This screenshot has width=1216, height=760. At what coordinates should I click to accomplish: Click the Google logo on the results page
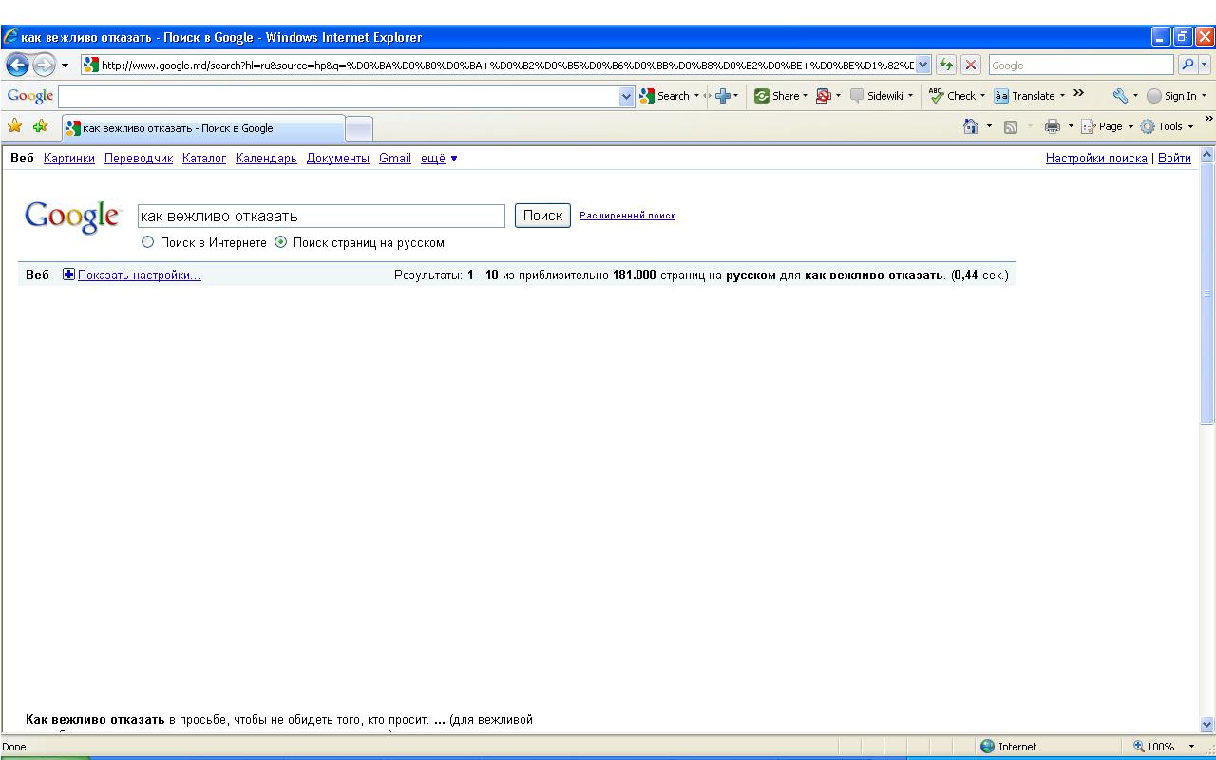point(73,217)
